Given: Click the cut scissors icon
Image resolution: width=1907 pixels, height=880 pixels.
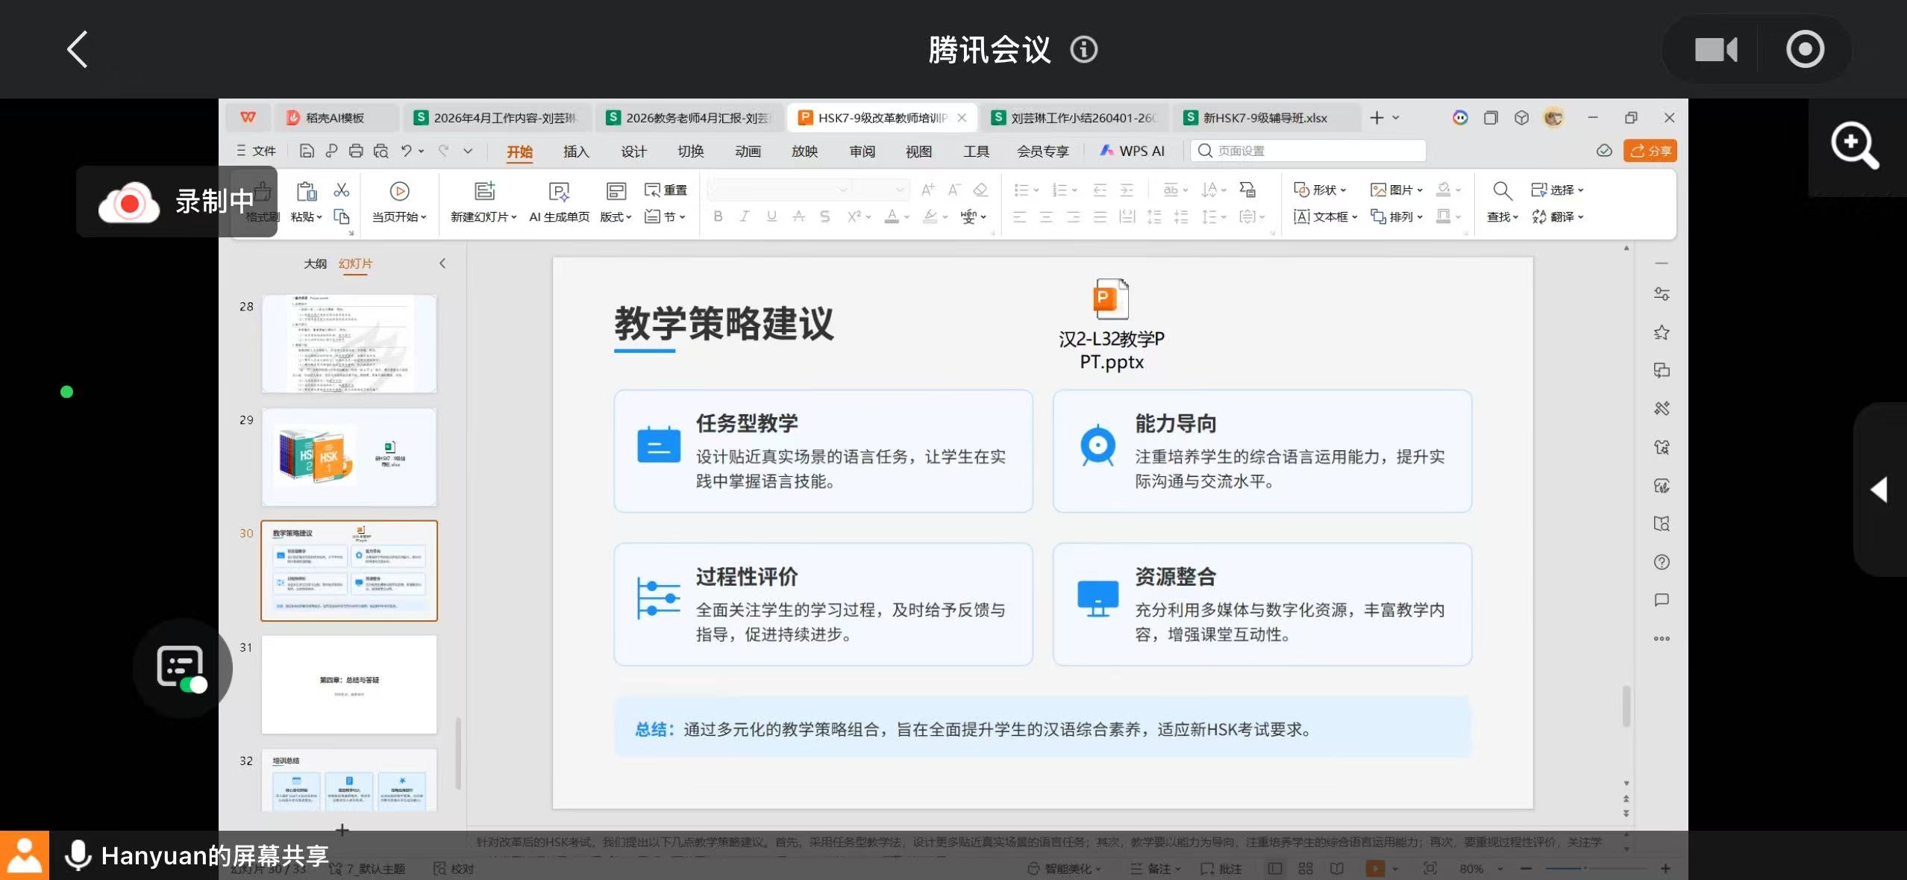Looking at the screenshot, I should (x=341, y=190).
